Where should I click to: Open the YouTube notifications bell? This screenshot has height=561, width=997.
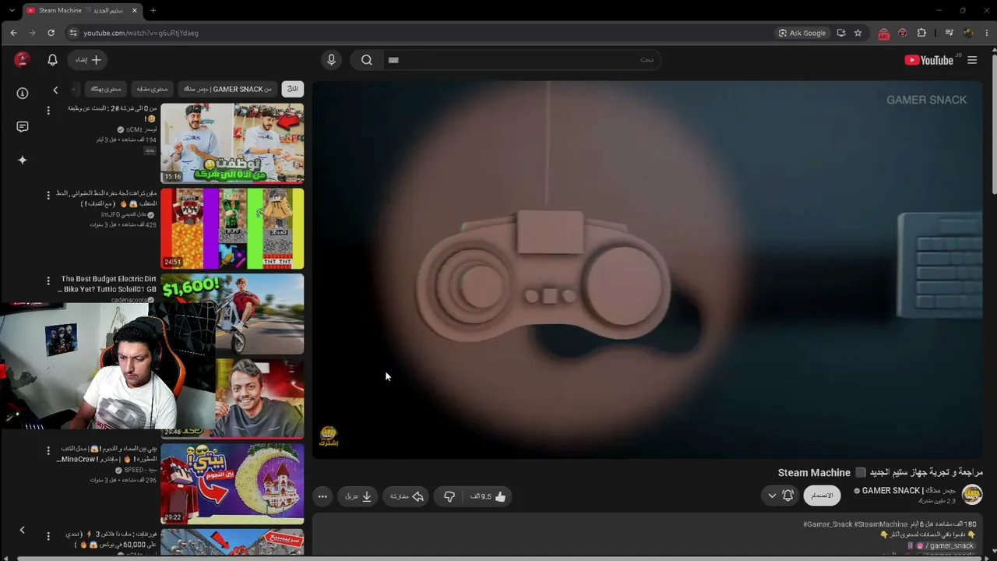(x=52, y=60)
